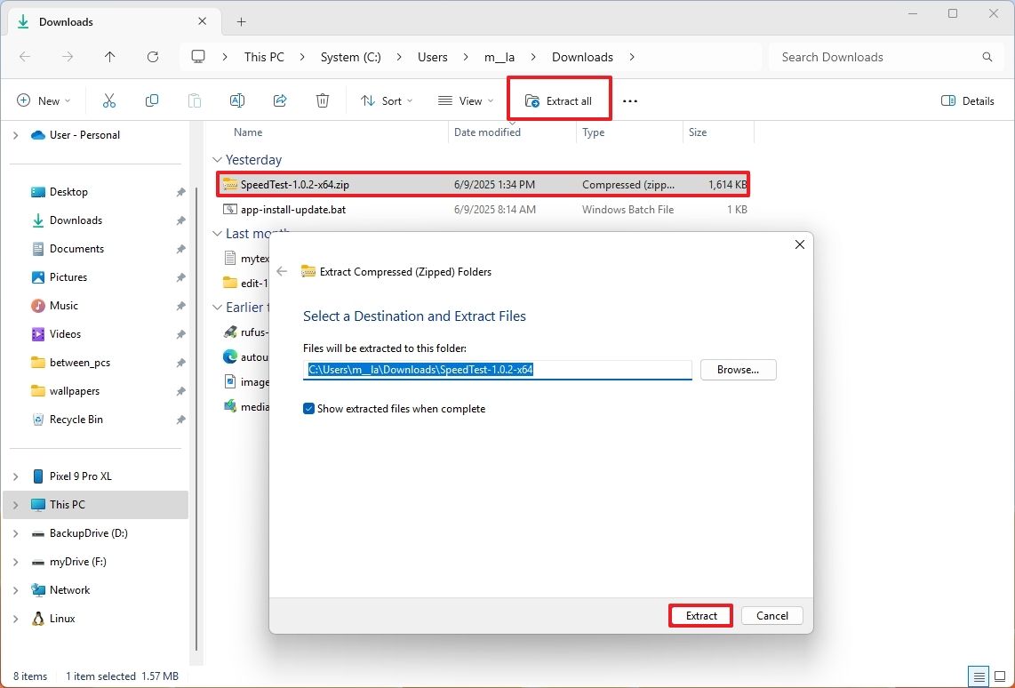Click the Extract button
The width and height of the screenshot is (1015, 688).
699,615
